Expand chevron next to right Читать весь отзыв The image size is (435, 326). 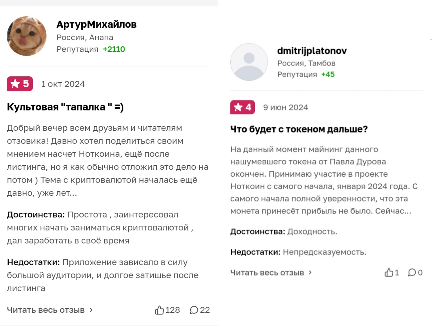[x=310, y=272]
